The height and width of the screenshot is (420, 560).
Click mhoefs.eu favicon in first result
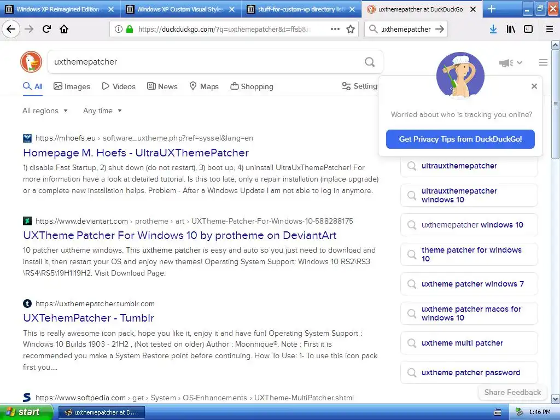point(27,138)
